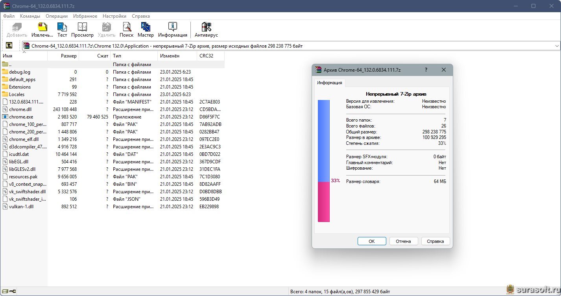Viewport: 561px width, 296px height.
Task: Click packed size value 79 460 525
Action: (98, 117)
